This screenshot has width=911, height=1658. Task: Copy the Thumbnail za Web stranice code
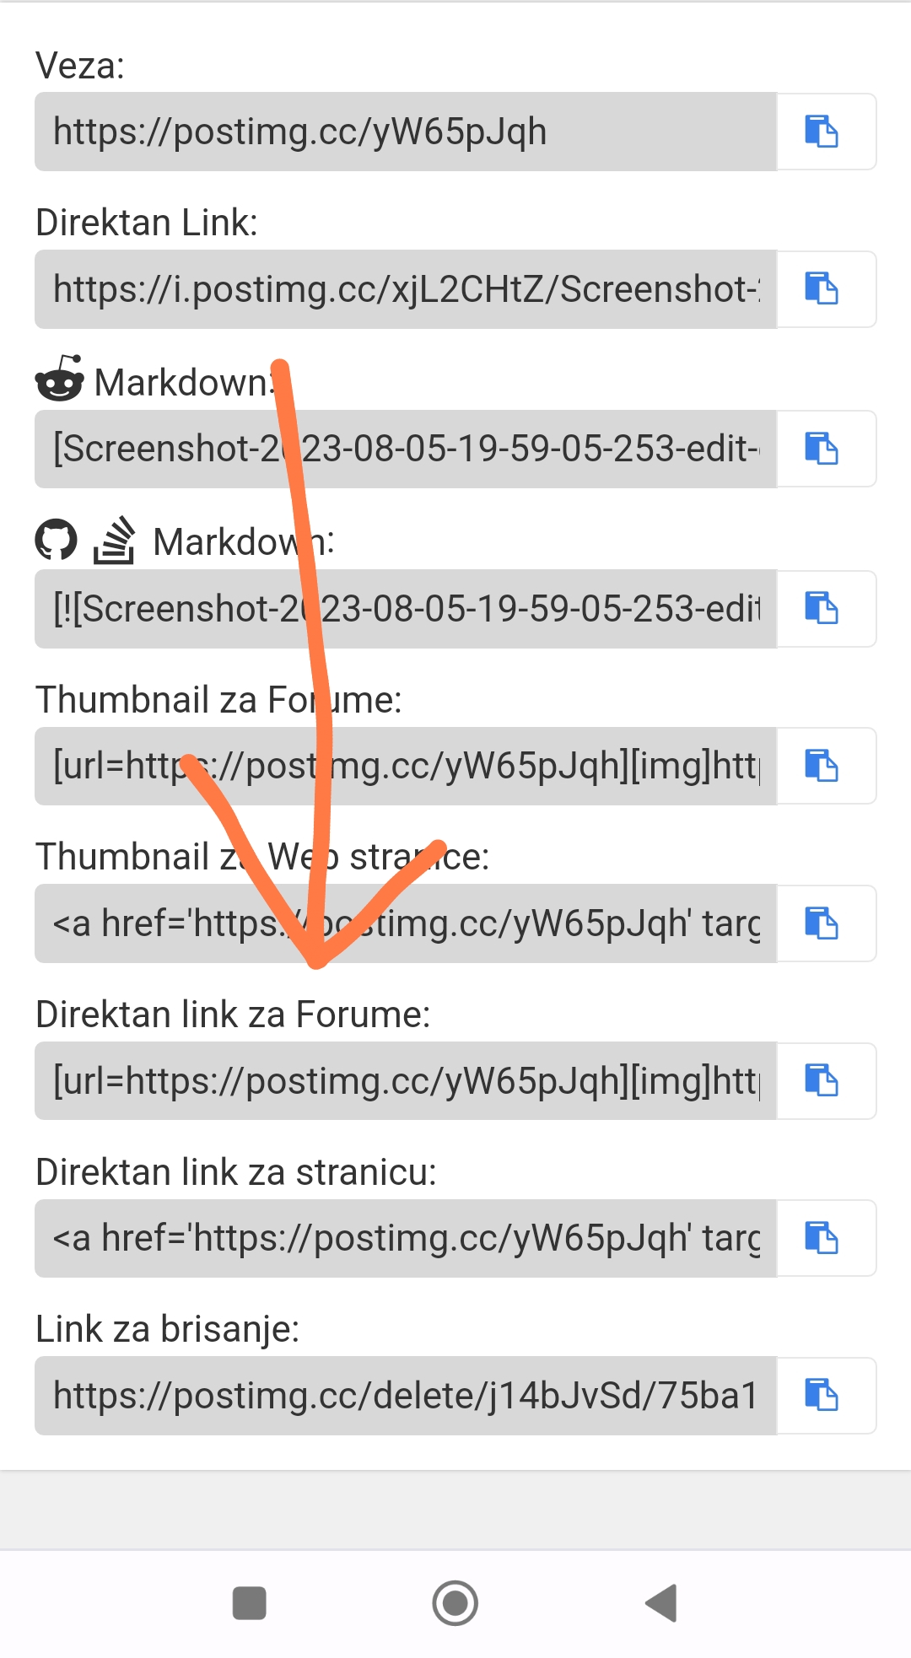coord(826,923)
